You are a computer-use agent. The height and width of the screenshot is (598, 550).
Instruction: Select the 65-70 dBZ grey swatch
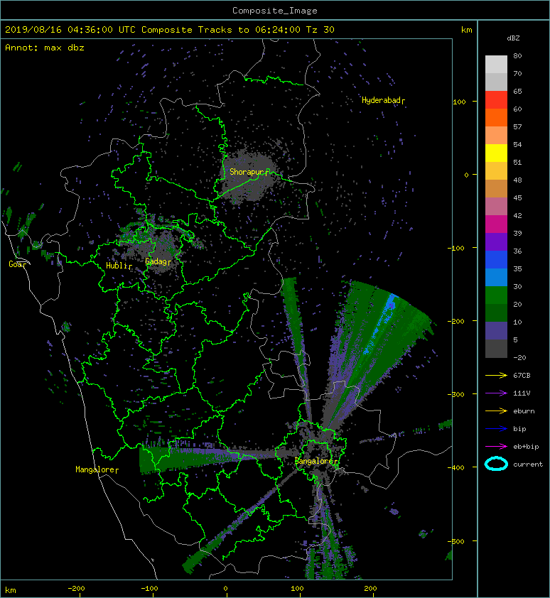click(496, 82)
